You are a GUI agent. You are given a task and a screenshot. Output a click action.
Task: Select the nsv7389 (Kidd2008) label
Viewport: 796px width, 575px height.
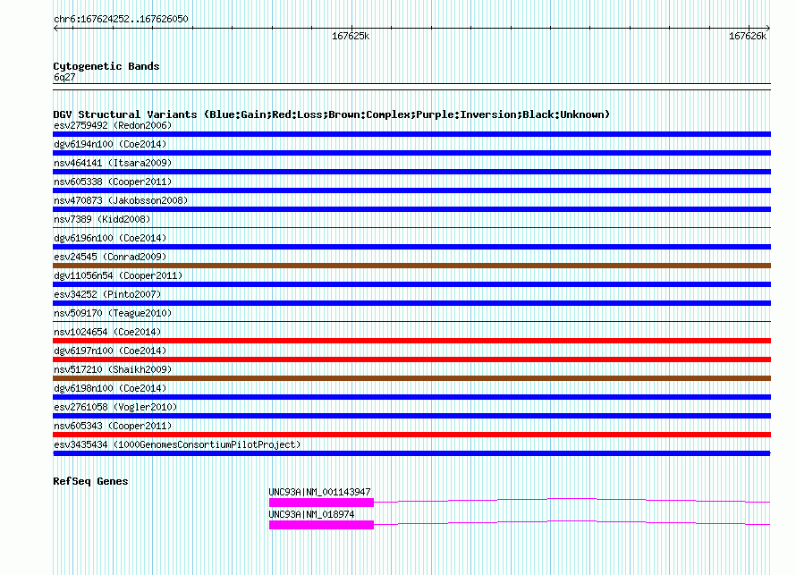coord(102,219)
